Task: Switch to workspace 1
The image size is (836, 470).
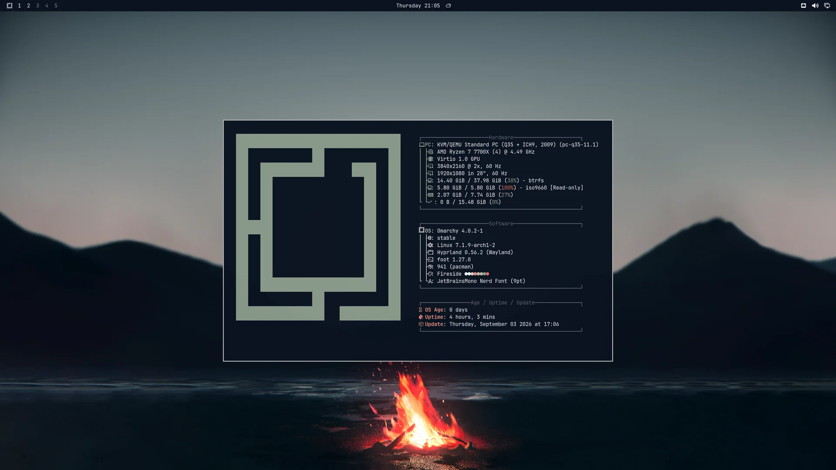Action: tap(19, 6)
